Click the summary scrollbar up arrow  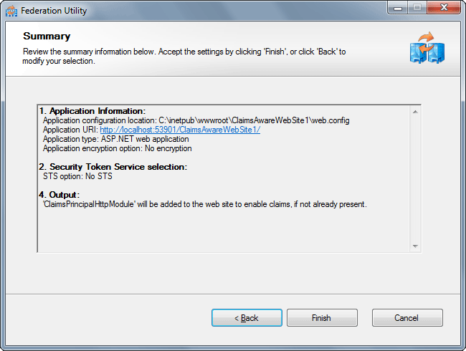point(415,112)
